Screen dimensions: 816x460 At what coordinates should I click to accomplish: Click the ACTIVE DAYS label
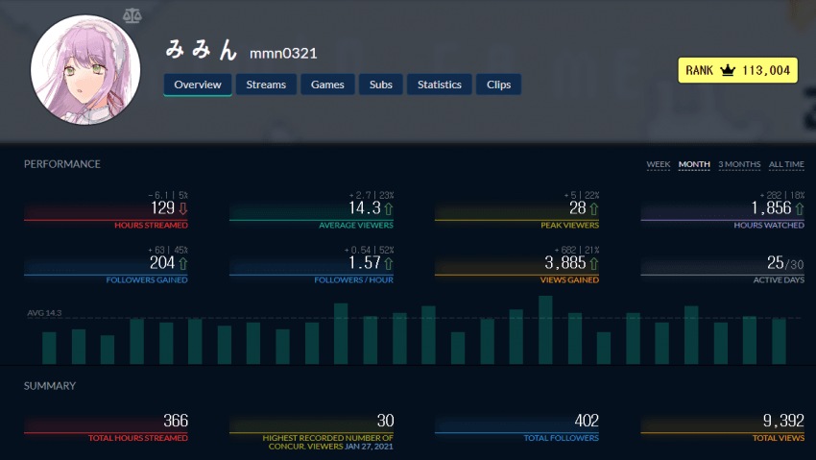[x=779, y=280]
